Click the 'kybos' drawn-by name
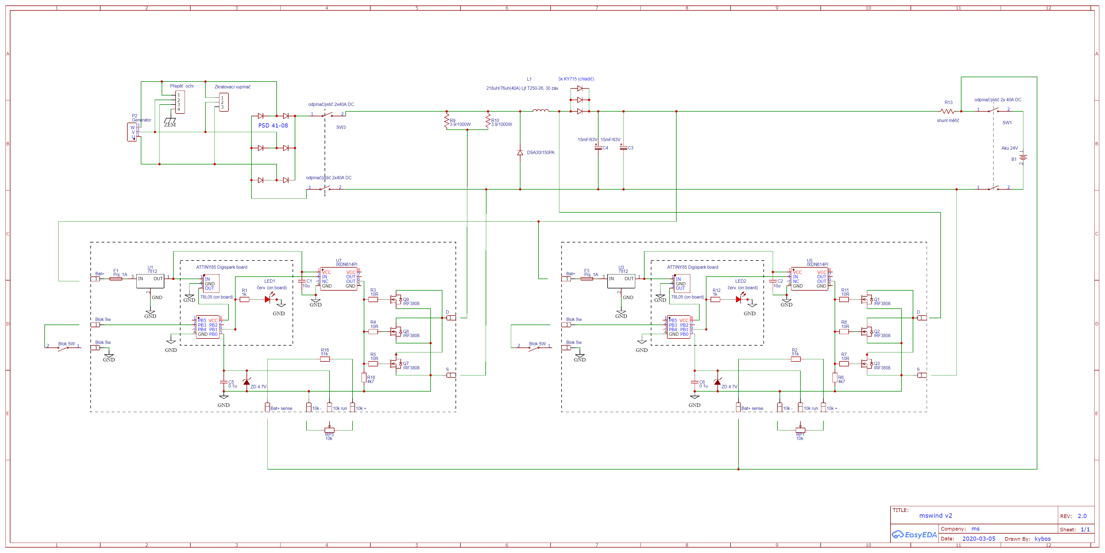Viewport: 1105px width, 553px height. 1042,539
